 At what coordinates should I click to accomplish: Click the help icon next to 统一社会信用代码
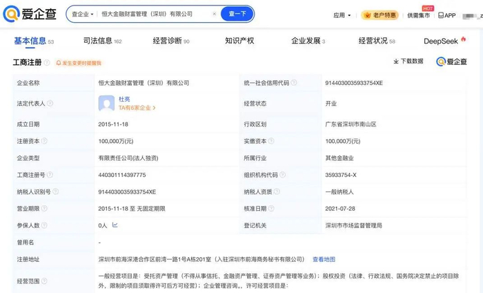pyautogui.click(x=294, y=83)
